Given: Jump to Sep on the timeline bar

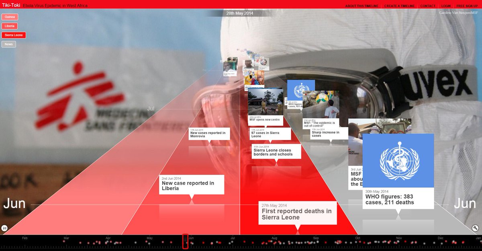Looking at the screenshot, I should coord(316,238).
